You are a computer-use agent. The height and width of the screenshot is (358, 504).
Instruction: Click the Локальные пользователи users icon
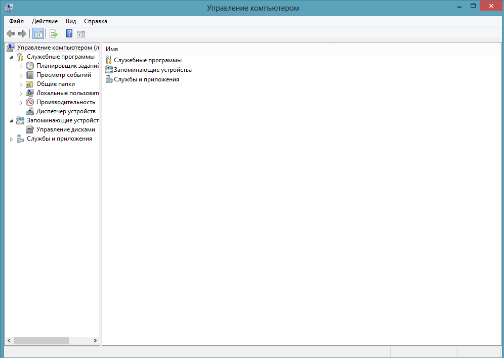(29, 93)
